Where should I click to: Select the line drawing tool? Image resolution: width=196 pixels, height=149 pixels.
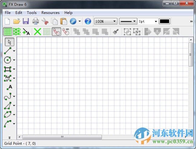(8, 51)
